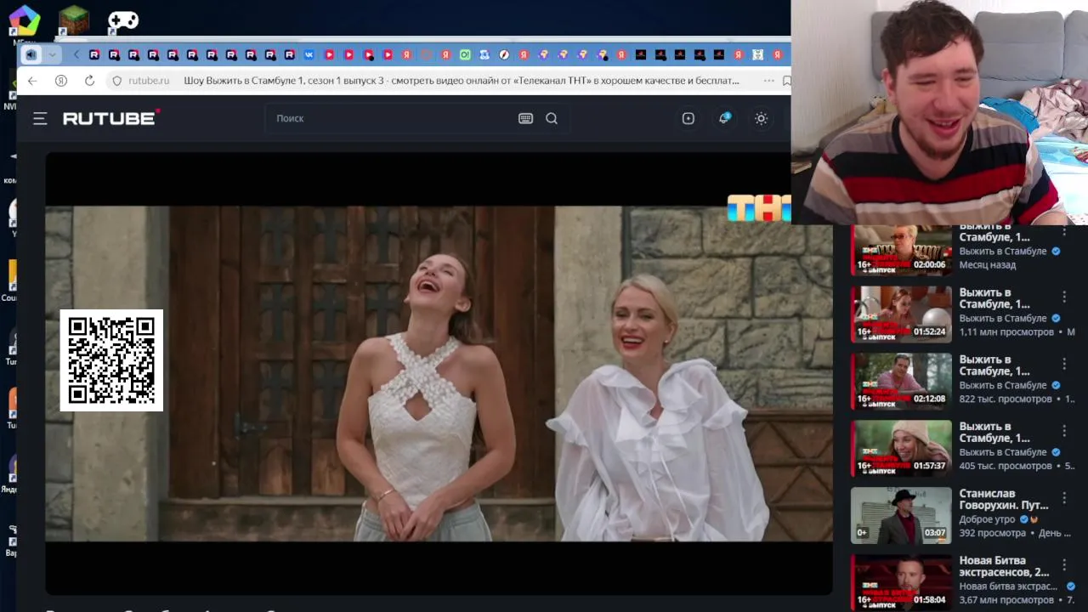Click the '392 просмотра' text

coord(993,533)
